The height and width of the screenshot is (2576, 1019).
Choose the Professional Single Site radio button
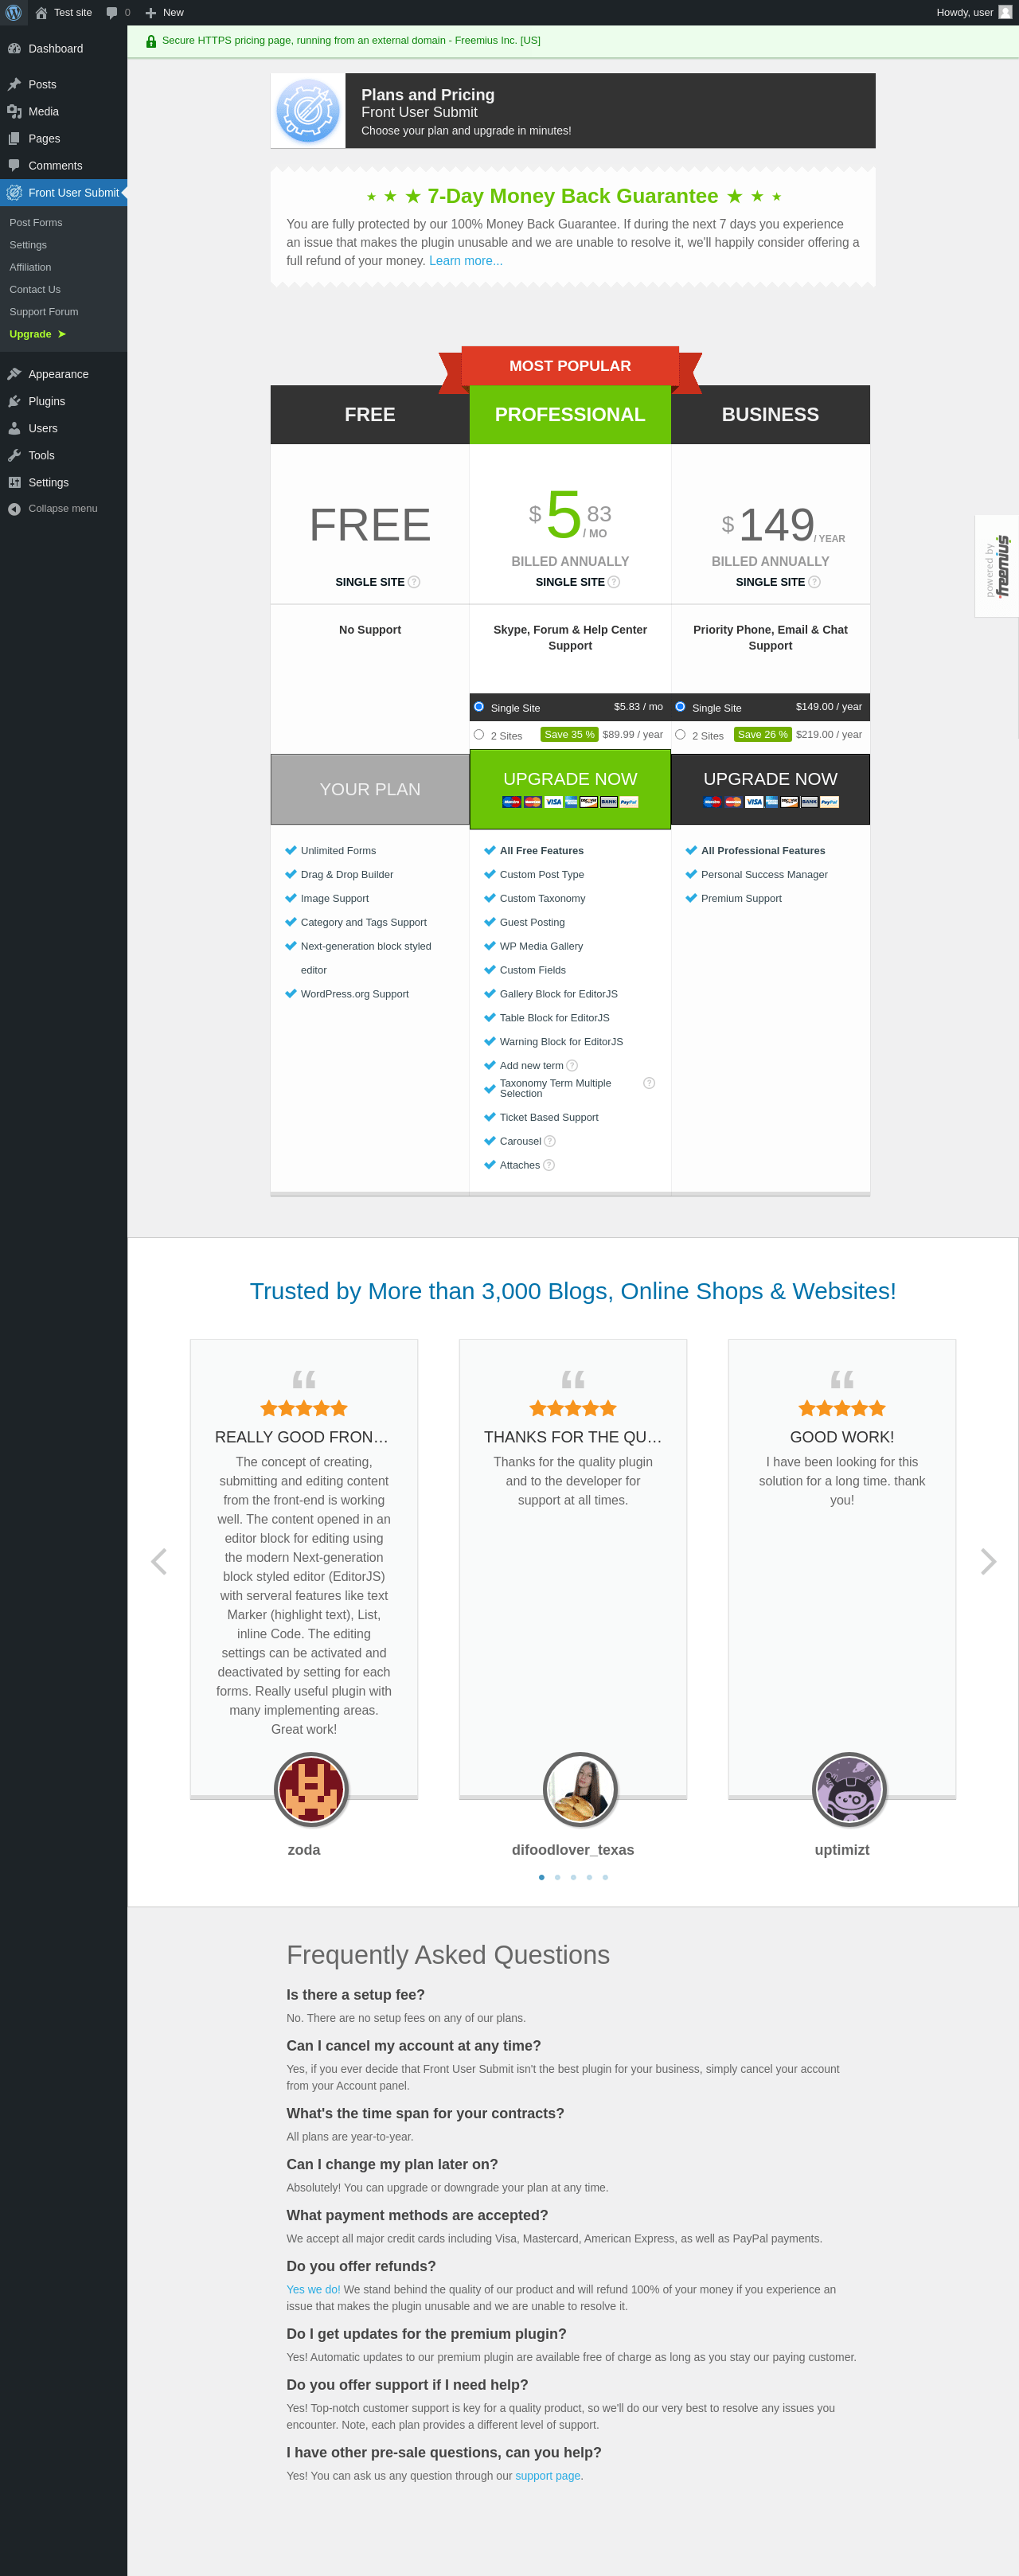click(479, 706)
